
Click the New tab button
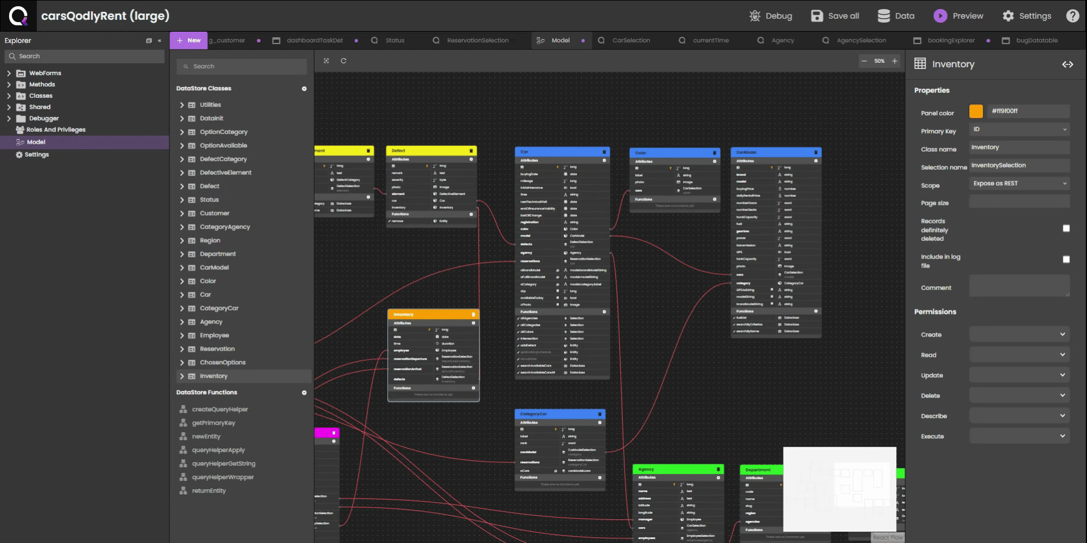pos(189,40)
